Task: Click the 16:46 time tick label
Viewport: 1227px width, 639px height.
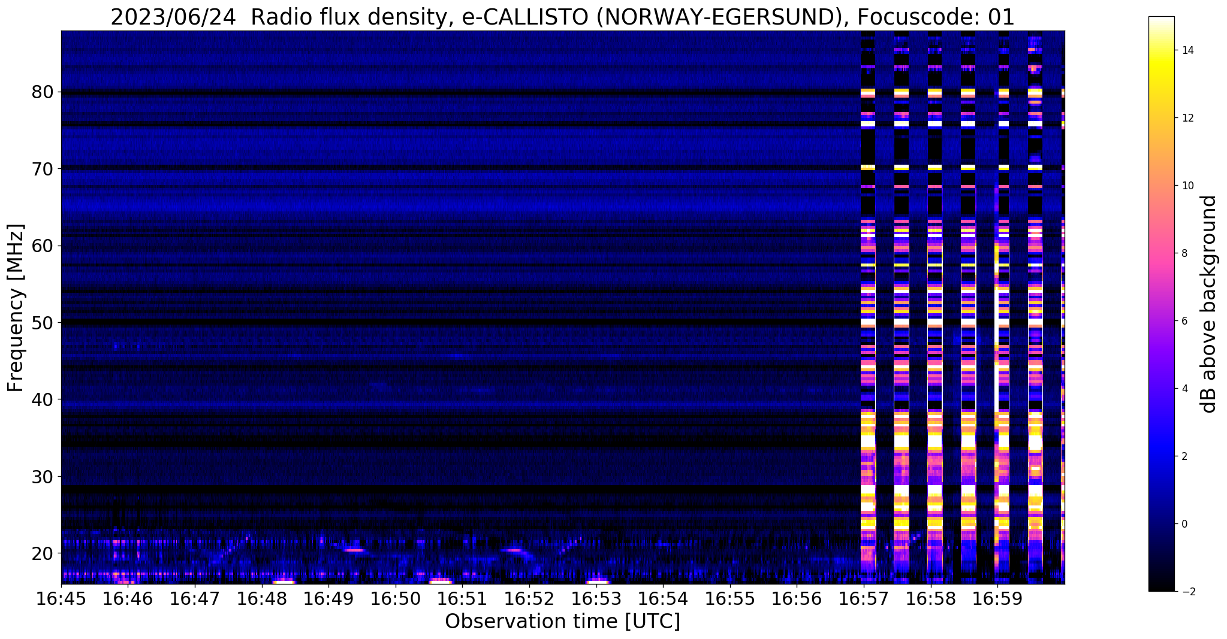Action: (x=128, y=599)
